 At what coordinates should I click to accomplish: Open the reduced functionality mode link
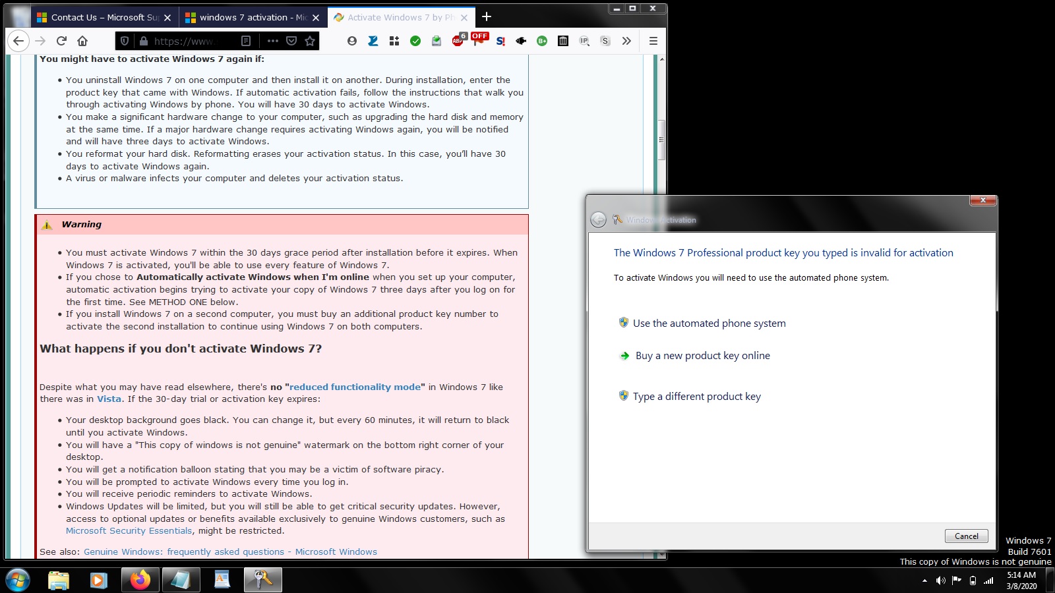(x=355, y=387)
